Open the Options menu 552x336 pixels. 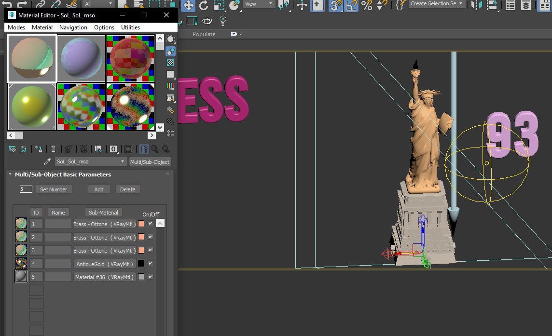tap(104, 27)
